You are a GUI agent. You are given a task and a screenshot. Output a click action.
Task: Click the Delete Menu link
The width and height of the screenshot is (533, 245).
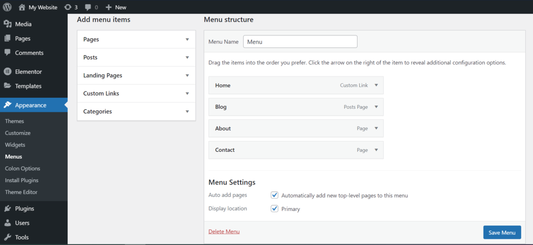[x=224, y=231]
